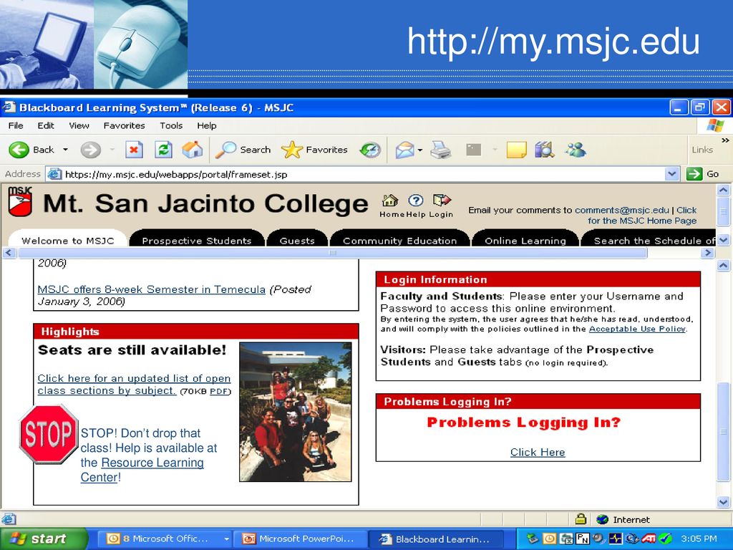The width and height of the screenshot is (733, 550).
Task: Click the ATI icon in system tray
Action: click(649, 539)
